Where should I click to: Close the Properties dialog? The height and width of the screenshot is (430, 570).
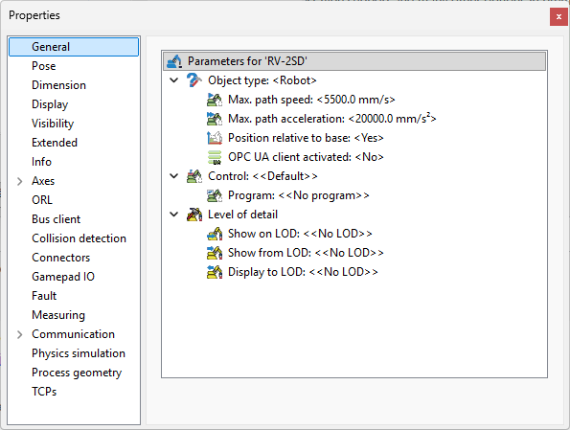tap(559, 16)
